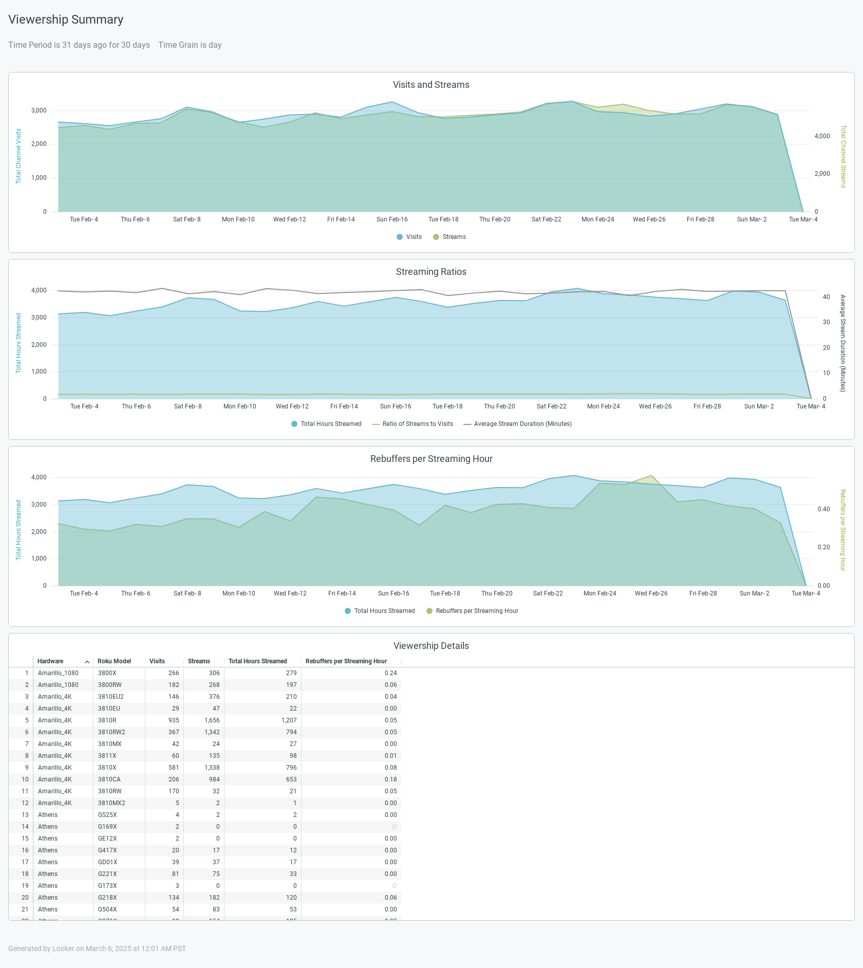This screenshot has width=863, height=968.
Task: Toggle the Streams legend entry
Action: (449, 237)
